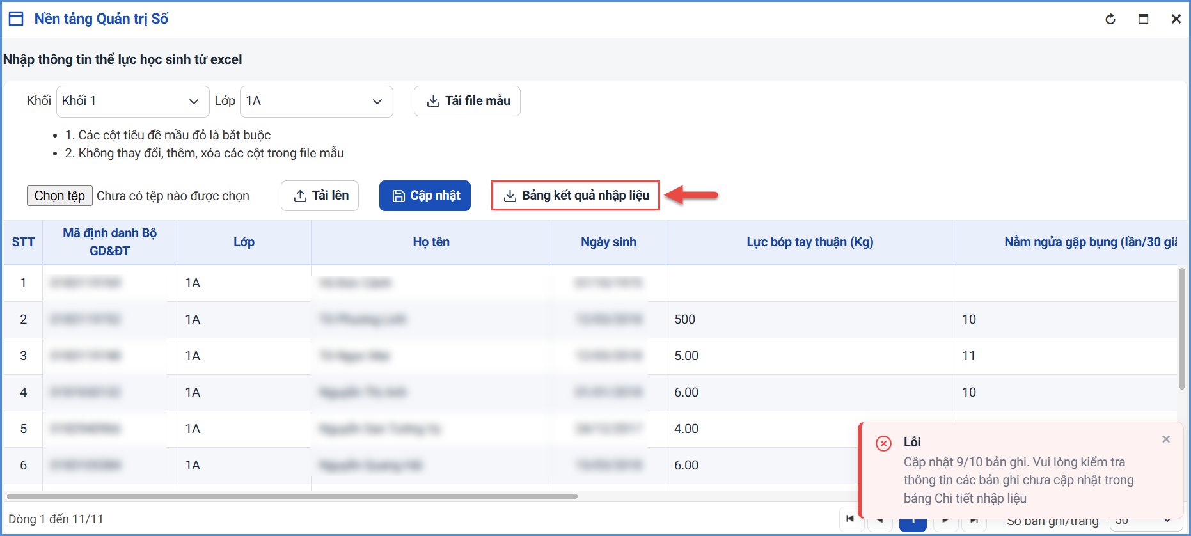The width and height of the screenshot is (1191, 536).
Task: Select the value 10 in row 4
Action: [1066, 393]
